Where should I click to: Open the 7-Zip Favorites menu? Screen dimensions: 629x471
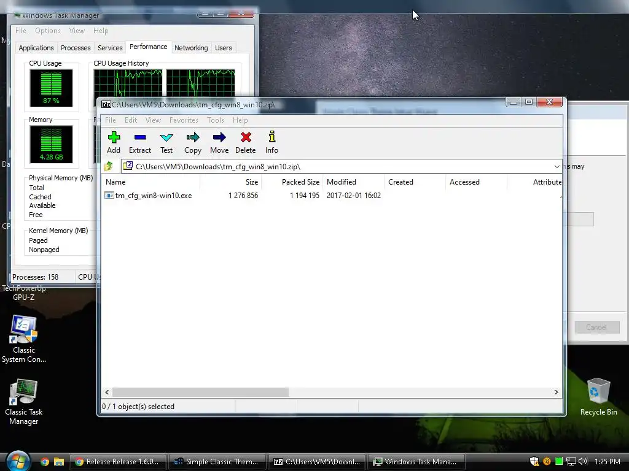coord(184,120)
